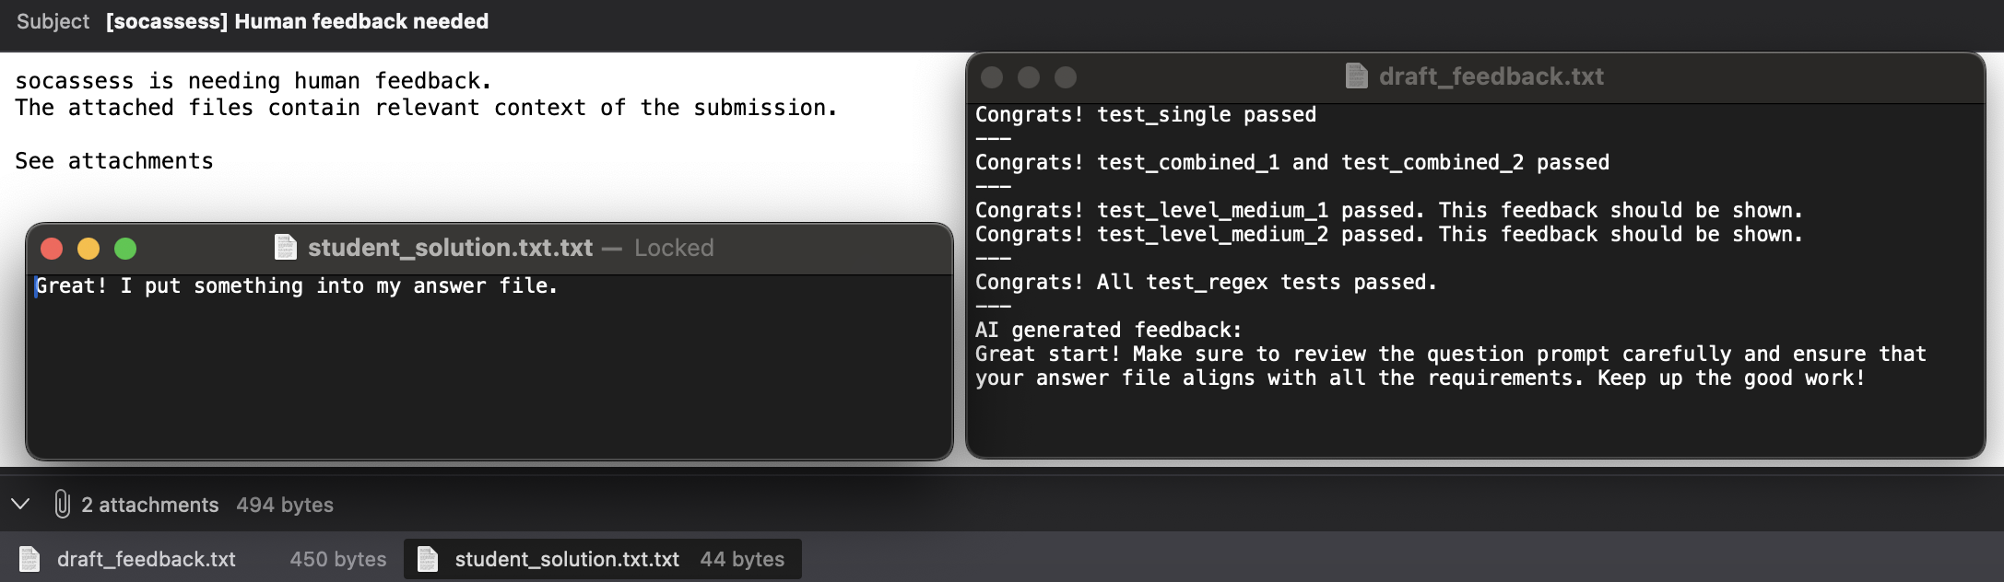The width and height of the screenshot is (2004, 582).
Task: Click the 'See attachments' text in the email body
Action: [x=114, y=161]
